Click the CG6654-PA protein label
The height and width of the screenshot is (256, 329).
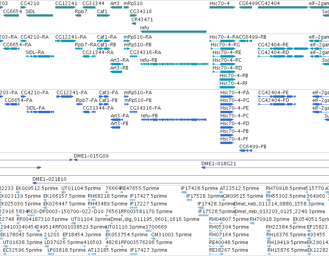point(19,100)
